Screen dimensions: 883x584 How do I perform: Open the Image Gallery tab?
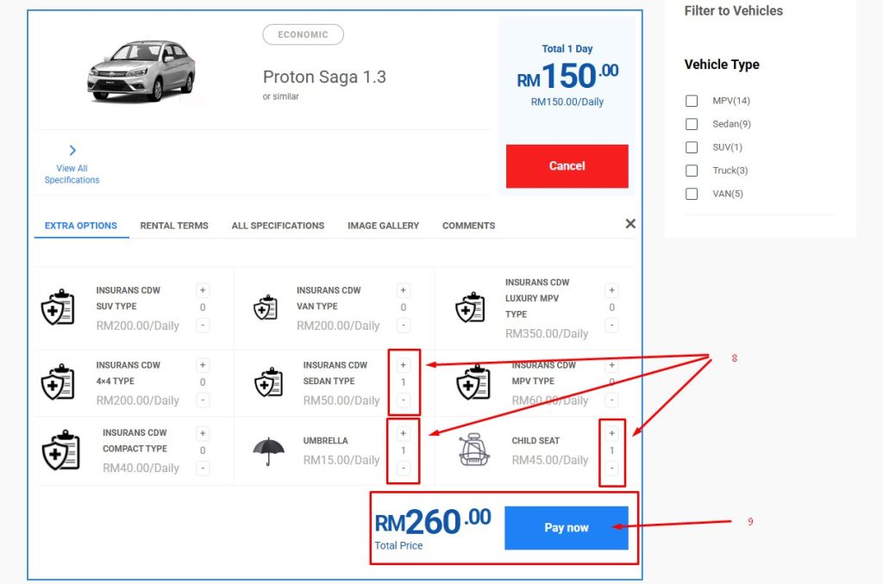click(x=383, y=226)
